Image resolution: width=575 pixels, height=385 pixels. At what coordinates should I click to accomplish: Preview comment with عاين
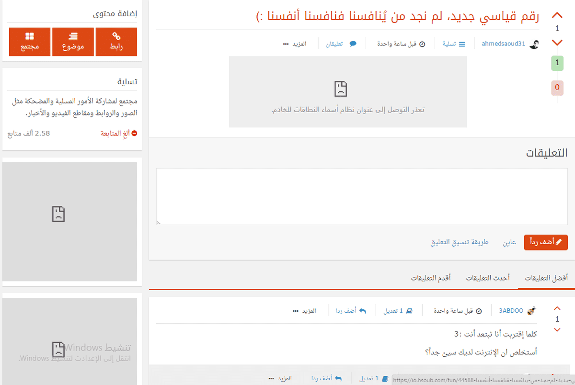coord(509,242)
